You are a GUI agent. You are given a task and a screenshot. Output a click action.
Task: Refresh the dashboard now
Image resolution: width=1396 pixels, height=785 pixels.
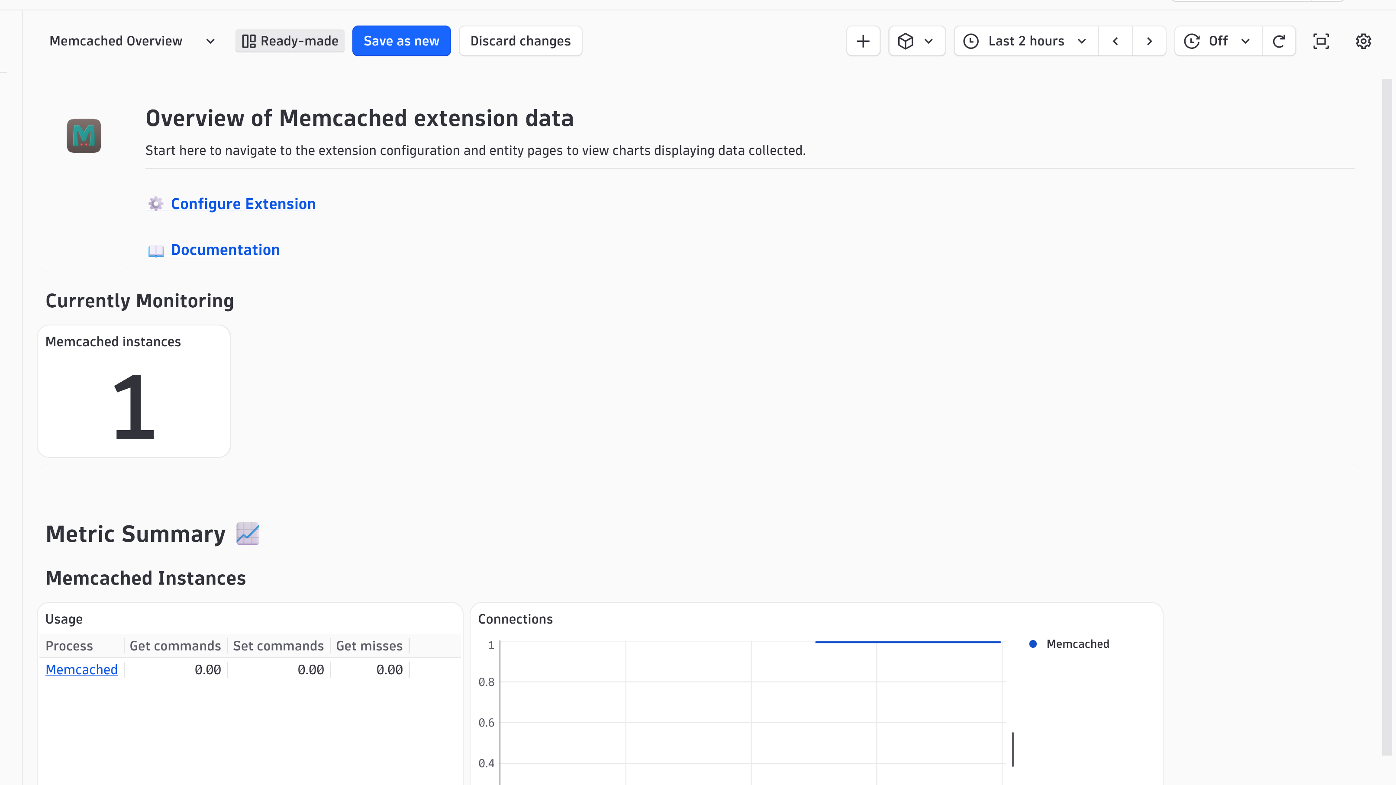[1279, 41]
